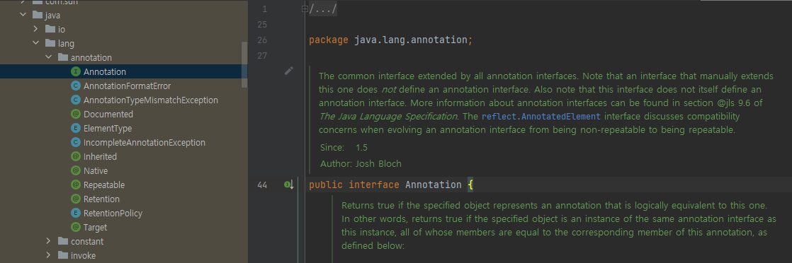
Task: Expand the constant folder
Action: [49, 241]
